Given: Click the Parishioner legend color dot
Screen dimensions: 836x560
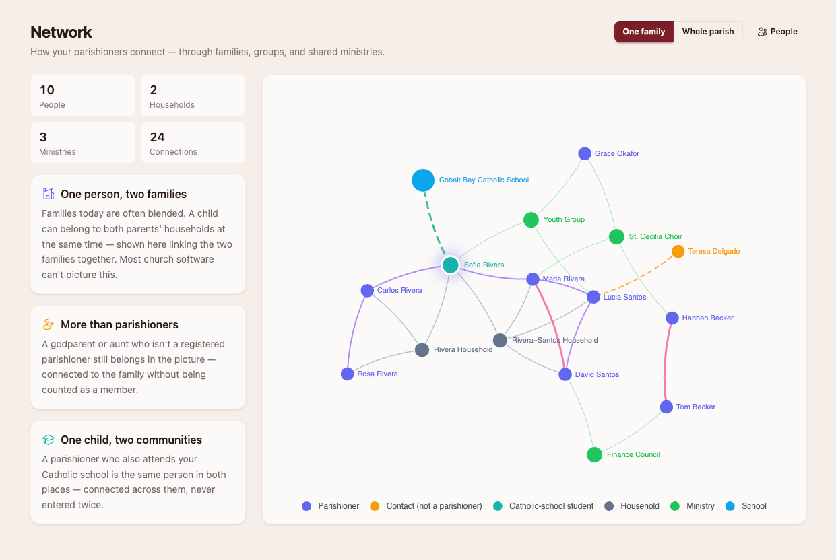Looking at the screenshot, I should [x=307, y=506].
